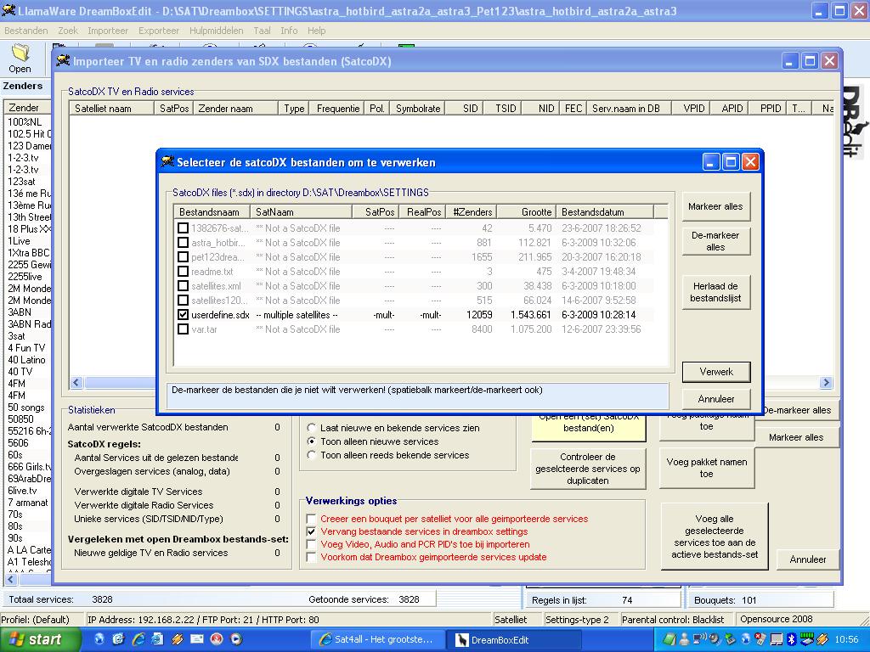Open the Exporteer menu
870x652 pixels.
coord(159,31)
